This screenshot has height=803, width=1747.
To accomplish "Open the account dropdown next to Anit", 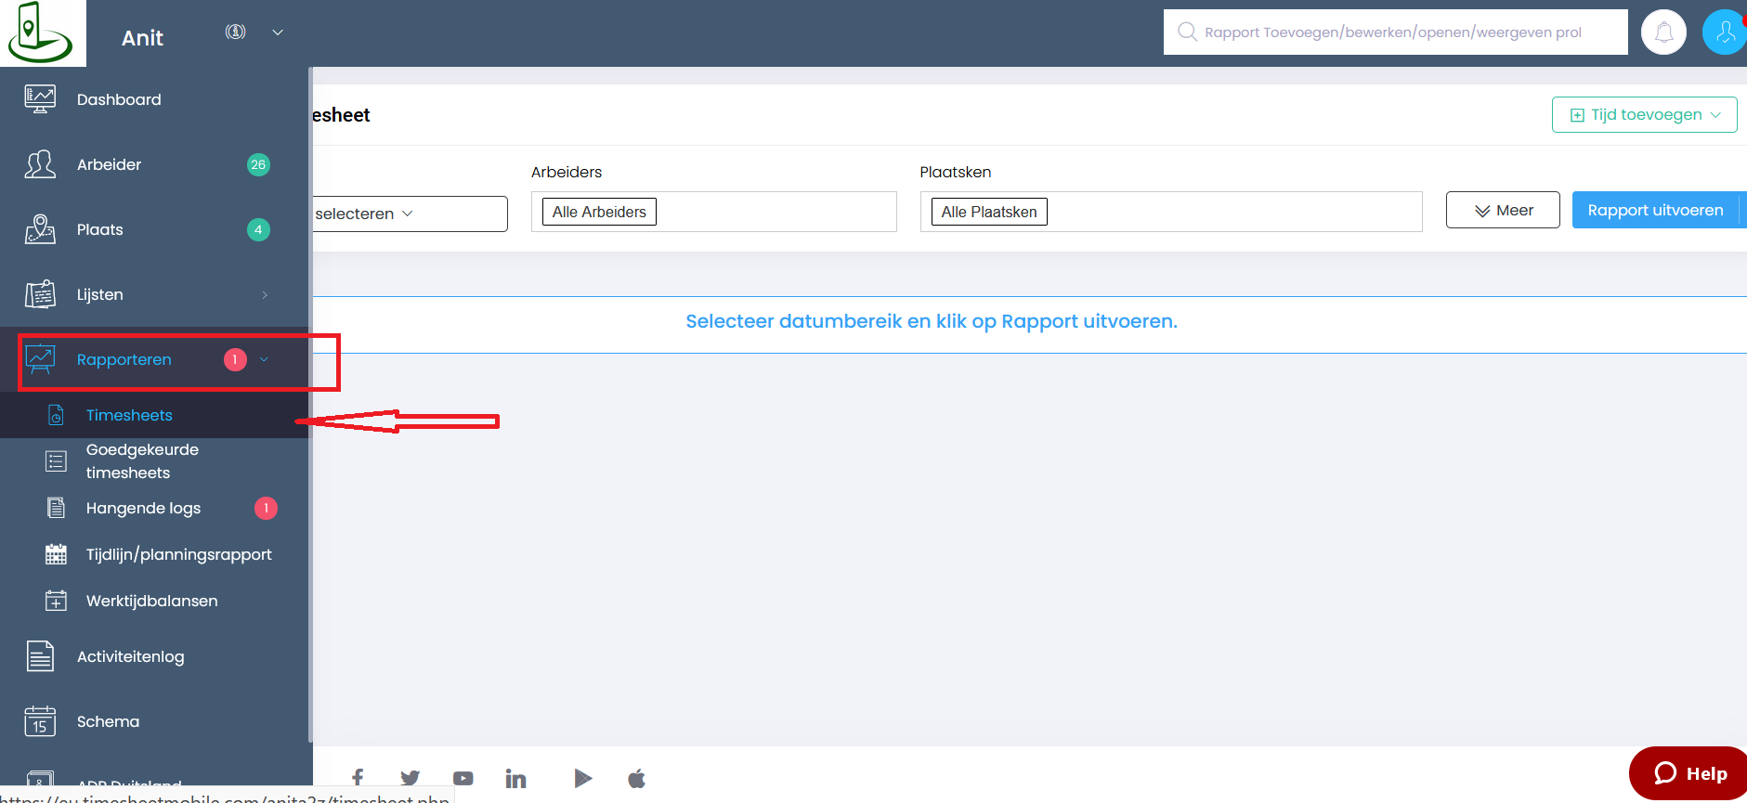I will point(277,32).
